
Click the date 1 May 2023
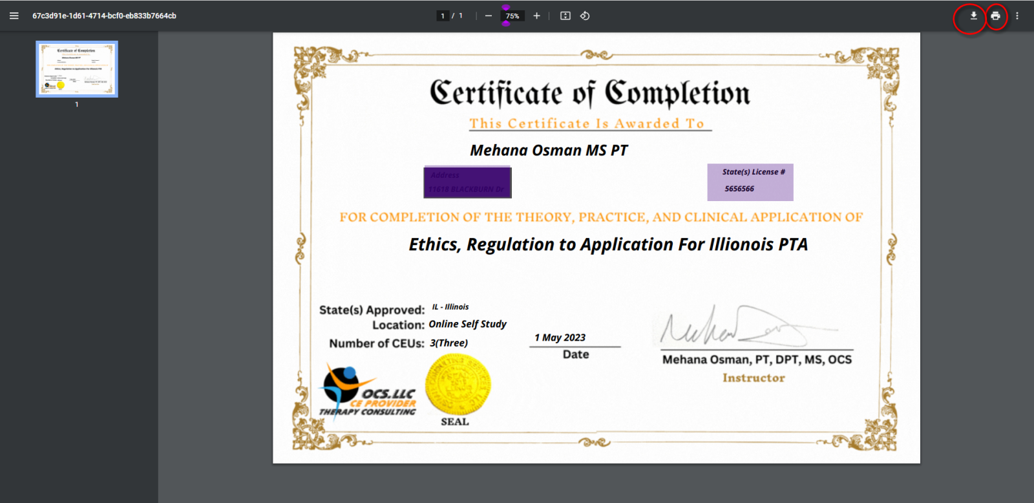click(x=560, y=337)
